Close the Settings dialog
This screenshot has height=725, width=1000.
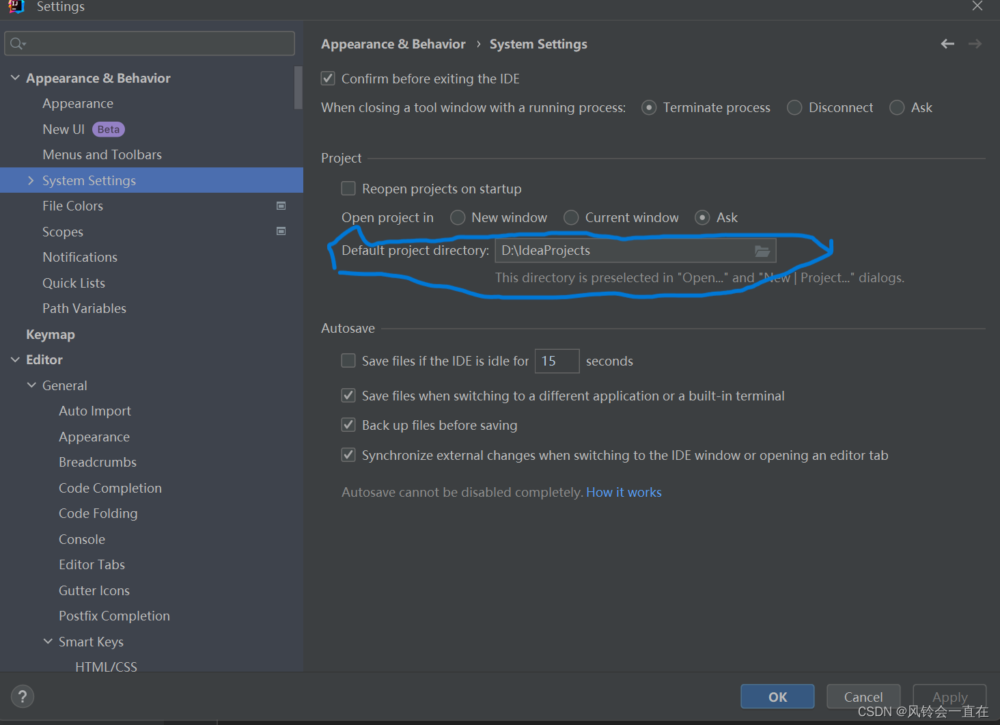[977, 6]
